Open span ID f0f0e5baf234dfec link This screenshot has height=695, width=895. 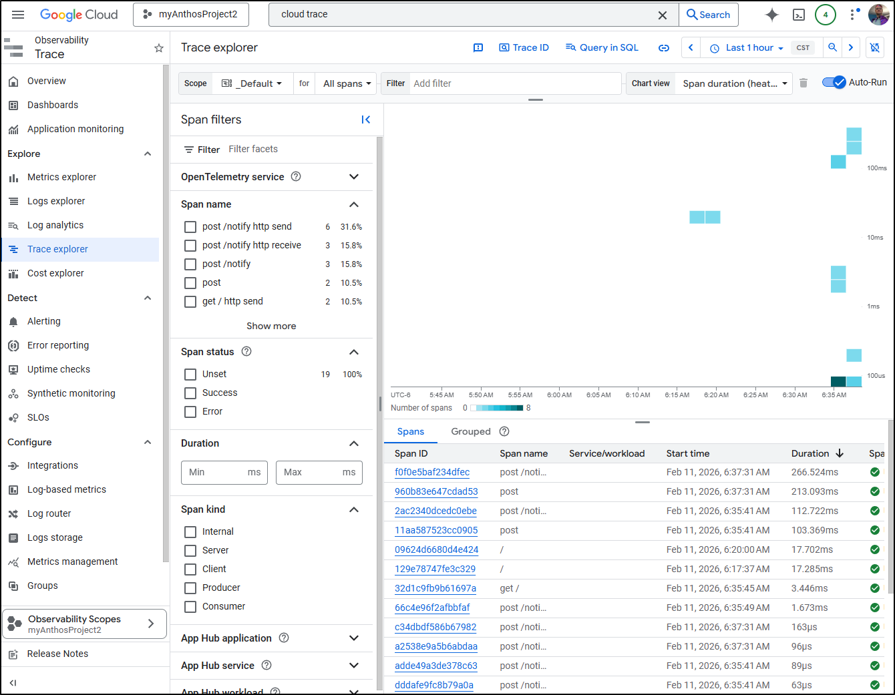(432, 472)
